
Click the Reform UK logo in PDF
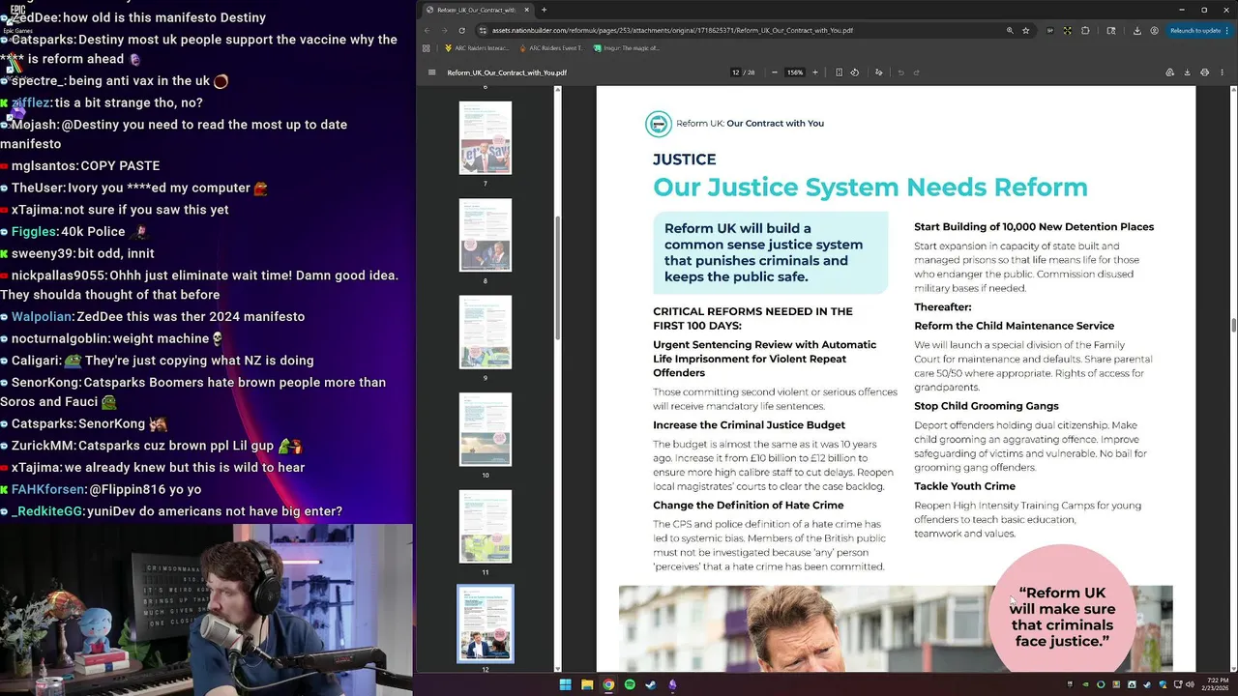pyautogui.click(x=659, y=124)
